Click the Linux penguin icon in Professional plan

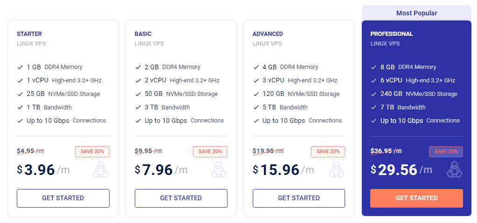point(455,170)
